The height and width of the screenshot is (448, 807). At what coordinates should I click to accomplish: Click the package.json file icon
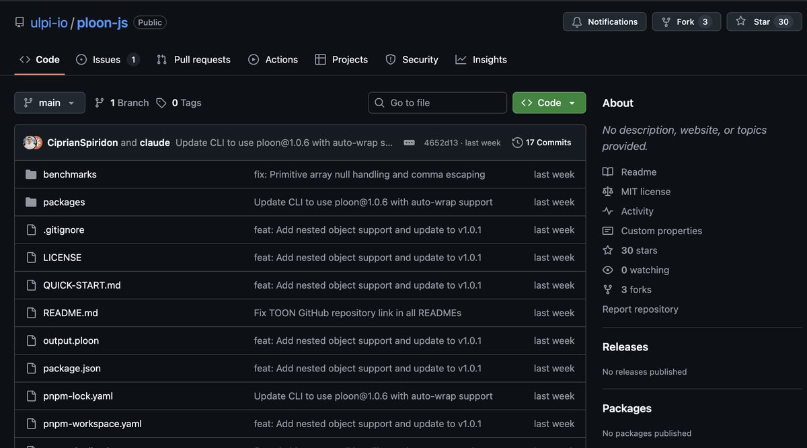click(31, 368)
